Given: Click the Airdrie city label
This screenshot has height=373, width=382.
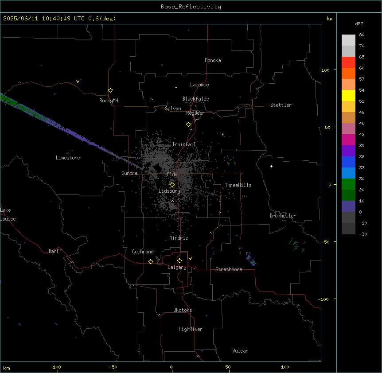Looking at the screenshot, I should (x=179, y=238).
